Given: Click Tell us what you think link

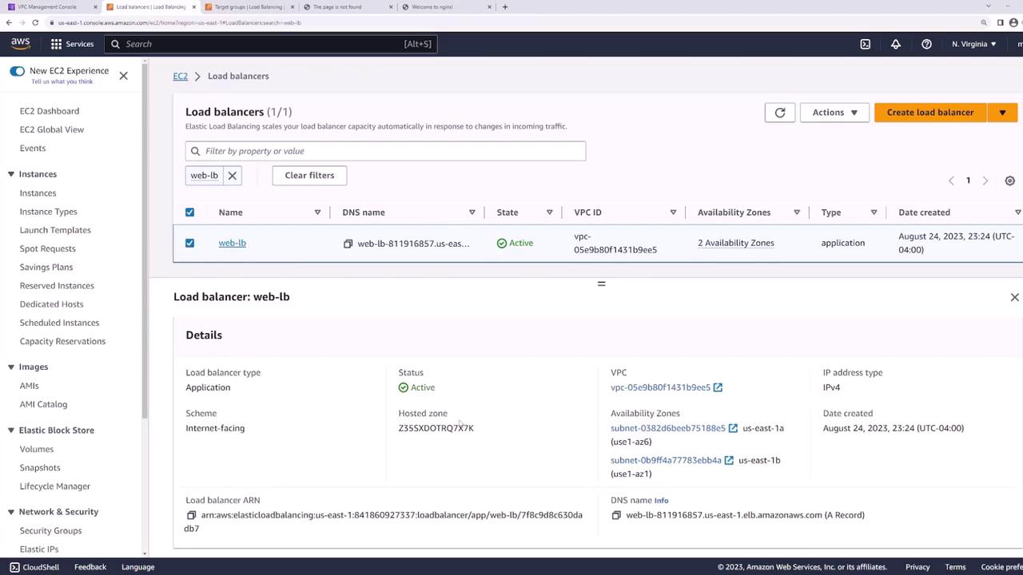Looking at the screenshot, I should [x=62, y=81].
